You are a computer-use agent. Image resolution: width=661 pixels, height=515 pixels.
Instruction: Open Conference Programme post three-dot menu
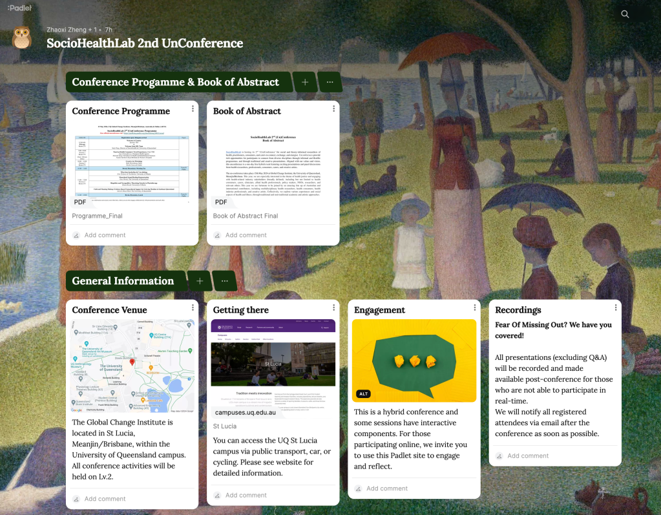click(x=193, y=109)
